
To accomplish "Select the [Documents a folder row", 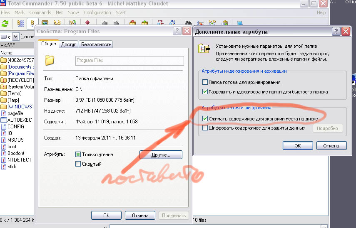I will (x=17, y=67).
